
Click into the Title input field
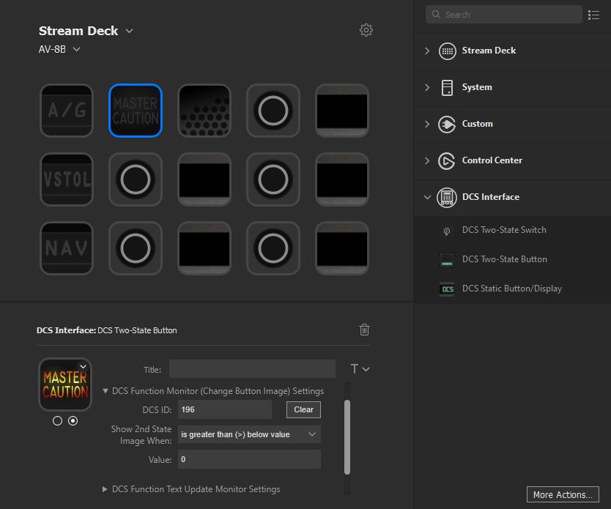pyautogui.click(x=252, y=369)
